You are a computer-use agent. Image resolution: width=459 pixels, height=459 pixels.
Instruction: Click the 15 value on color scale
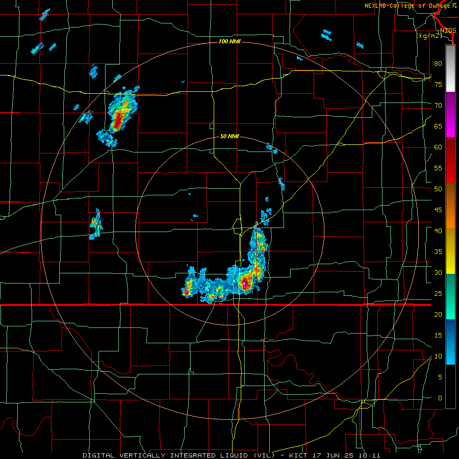tap(438, 336)
